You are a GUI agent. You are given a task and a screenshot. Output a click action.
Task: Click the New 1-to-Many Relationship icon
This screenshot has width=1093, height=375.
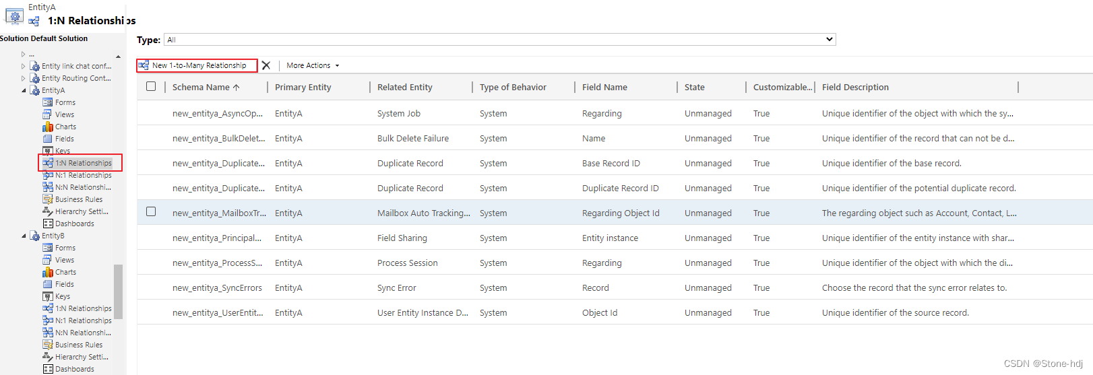(x=144, y=65)
